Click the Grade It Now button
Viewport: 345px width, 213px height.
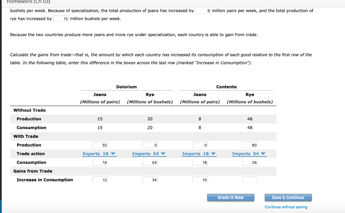230,197
